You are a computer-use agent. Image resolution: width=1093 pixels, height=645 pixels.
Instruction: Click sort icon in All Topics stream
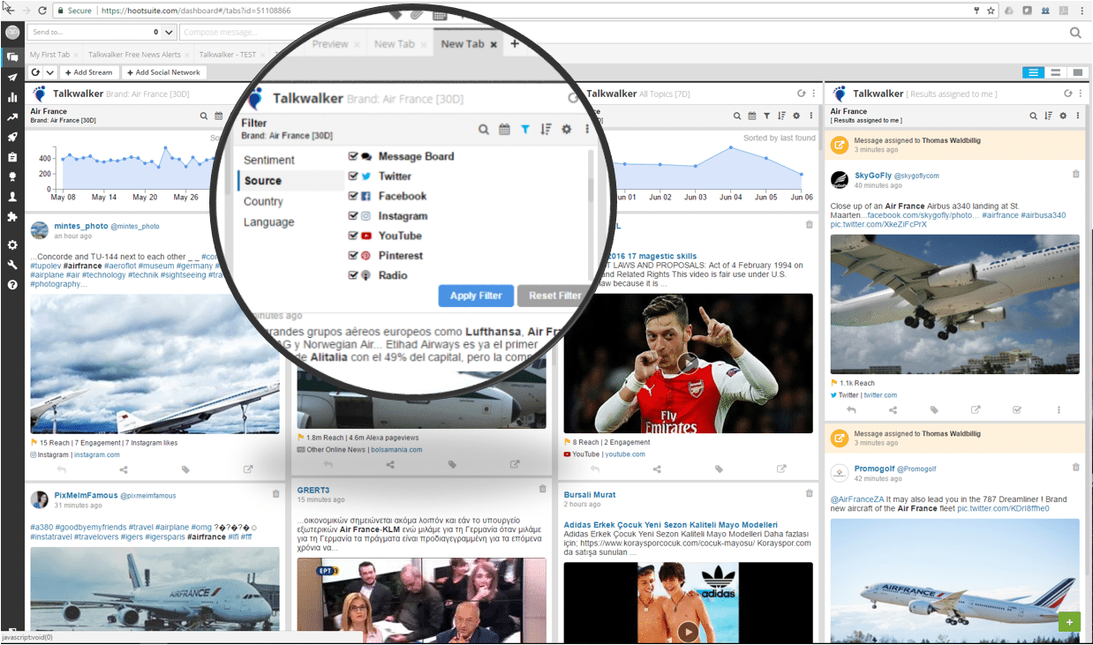point(781,116)
